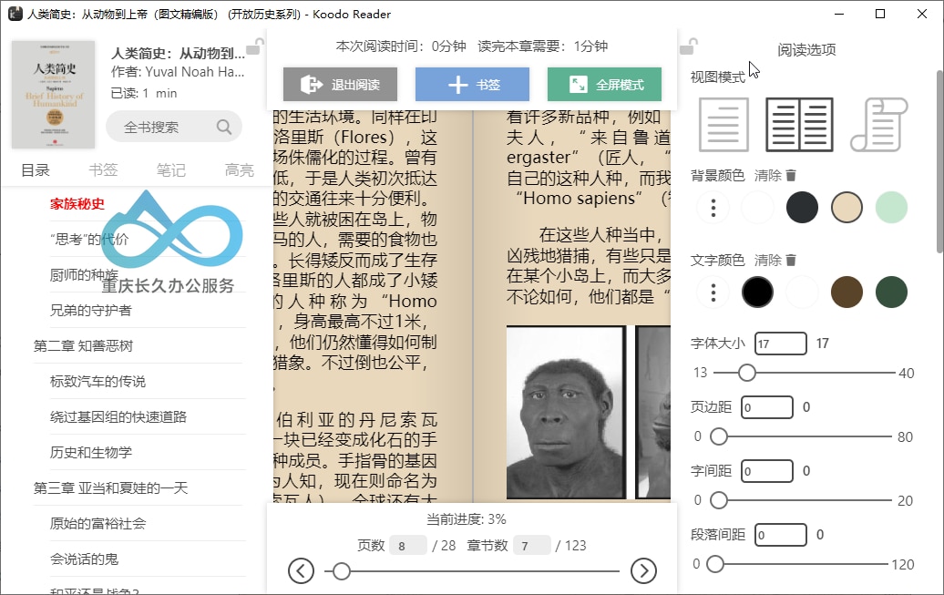Select double-page view mode icon
Viewport: 944px width, 595px height.
pos(799,125)
